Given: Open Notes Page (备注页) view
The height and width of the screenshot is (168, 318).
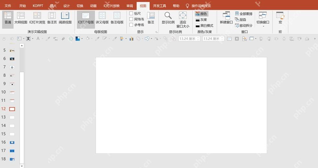Looking at the screenshot, I should [x=52, y=18].
